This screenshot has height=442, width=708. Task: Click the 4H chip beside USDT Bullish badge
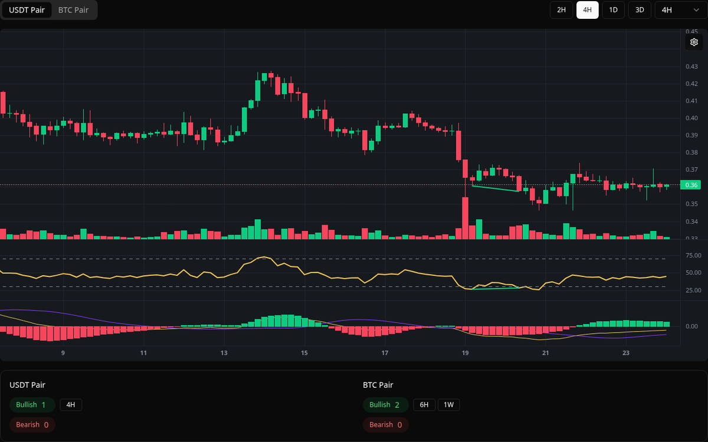pos(71,405)
